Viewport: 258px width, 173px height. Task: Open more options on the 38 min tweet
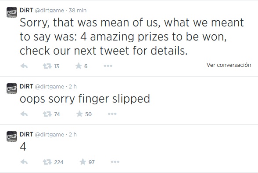click(x=108, y=66)
